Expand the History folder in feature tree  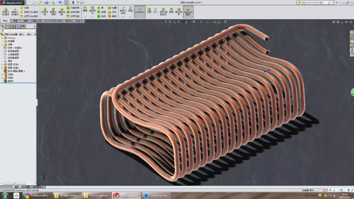(2, 38)
